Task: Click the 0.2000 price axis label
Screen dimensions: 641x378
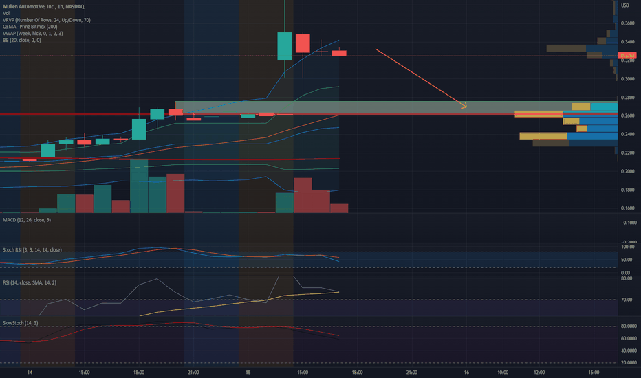Action: (628, 171)
